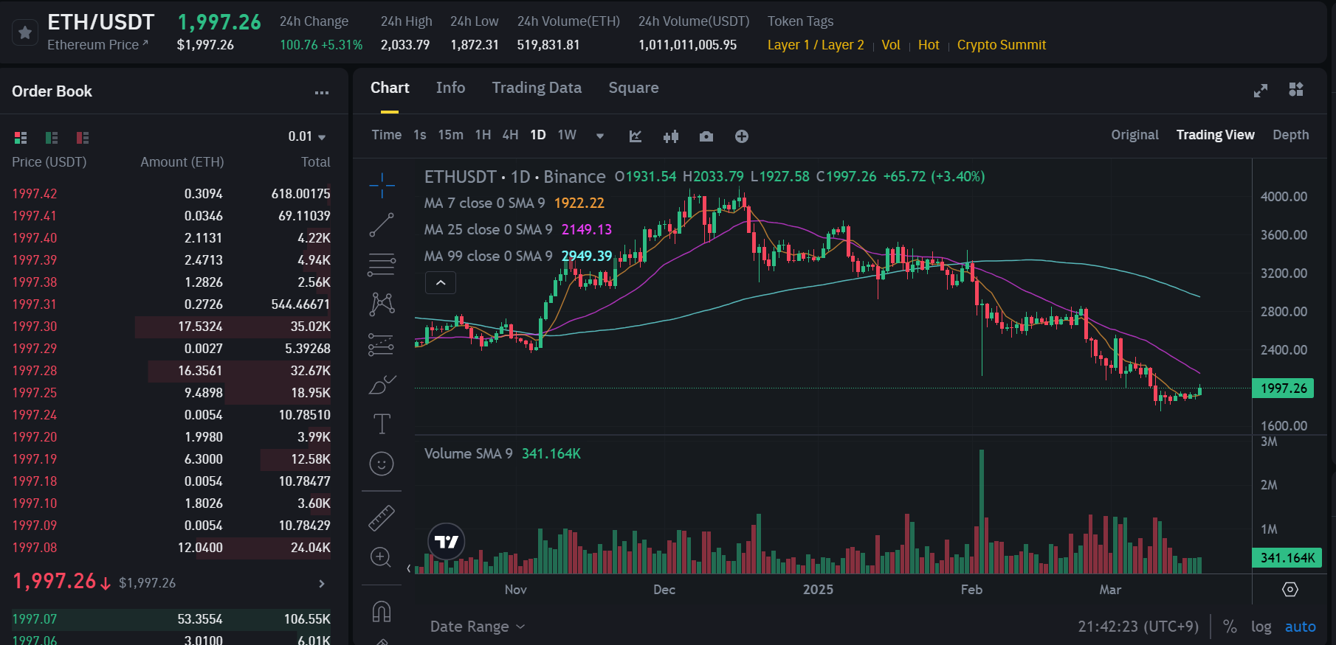
Task: Switch to Trading View chart
Action: pyautogui.click(x=1215, y=135)
